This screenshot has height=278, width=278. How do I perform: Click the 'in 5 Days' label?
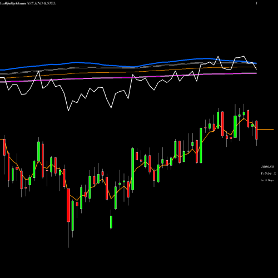pos(267,180)
